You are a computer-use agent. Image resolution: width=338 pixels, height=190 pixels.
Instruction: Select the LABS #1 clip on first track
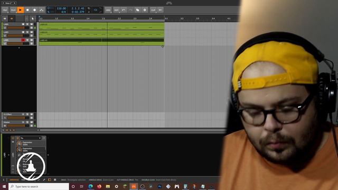(x=101, y=26)
